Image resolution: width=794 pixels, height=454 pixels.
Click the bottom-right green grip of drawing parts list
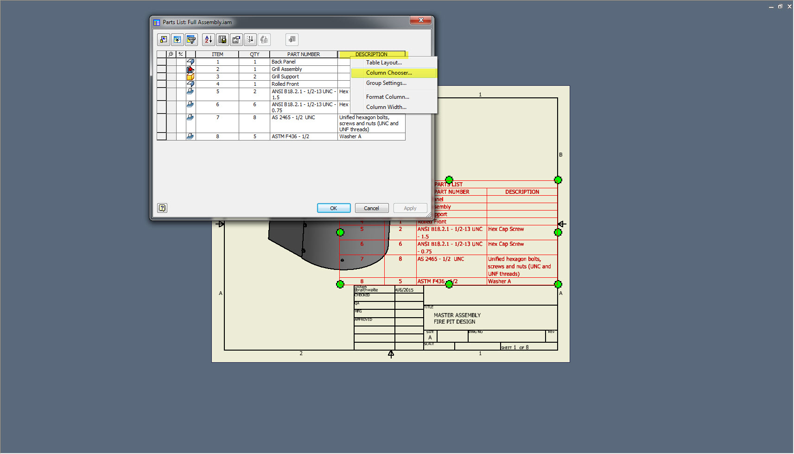point(558,284)
